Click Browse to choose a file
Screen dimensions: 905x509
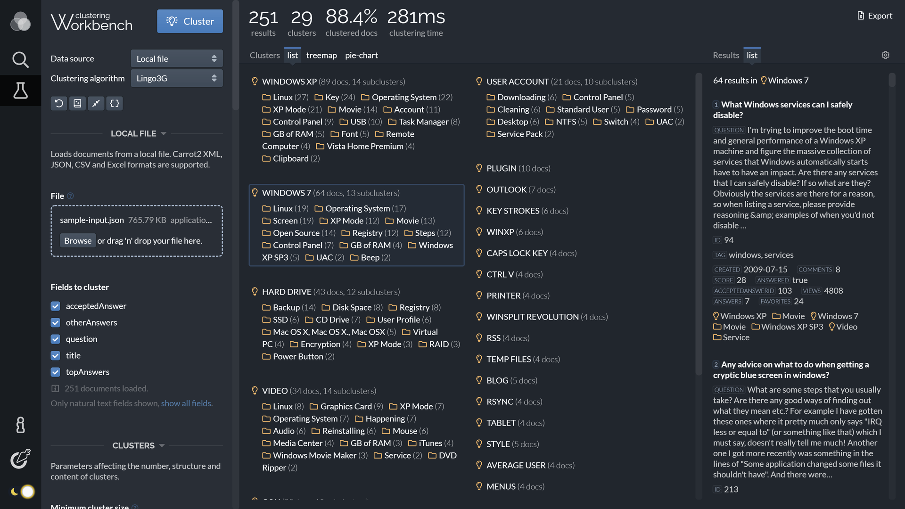tap(78, 240)
